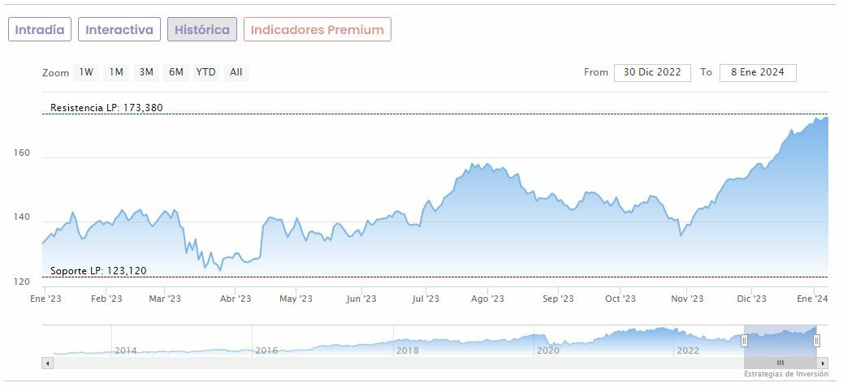Set zoom range to 1M
Screen dimensions: 843x387
(x=116, y=72)
